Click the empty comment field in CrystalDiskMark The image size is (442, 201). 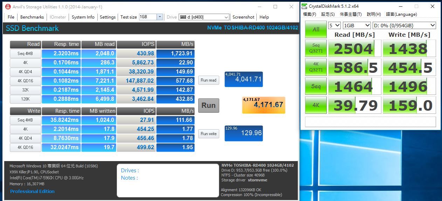[x=370, y=122]
